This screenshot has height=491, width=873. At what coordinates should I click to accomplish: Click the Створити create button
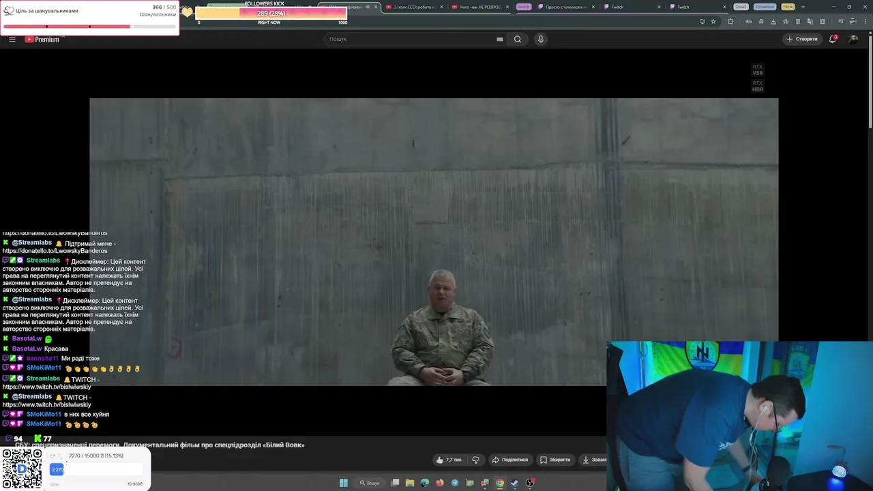802,39
